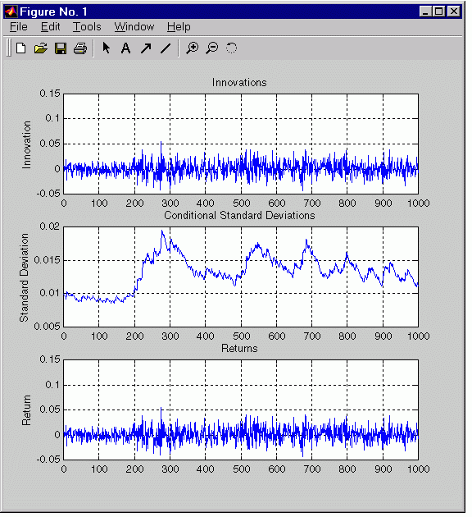Click the Returns plot title text
Viewport: 472px width, 517px height.
pyautogui.click(x=239, y=348)
